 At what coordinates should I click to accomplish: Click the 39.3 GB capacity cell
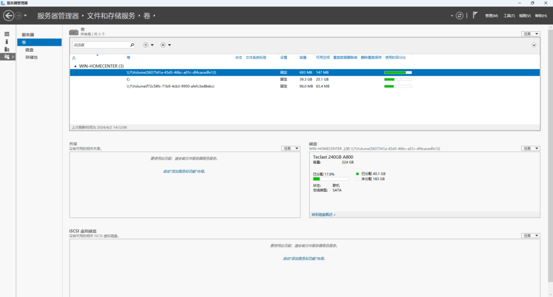pos(306,79)
